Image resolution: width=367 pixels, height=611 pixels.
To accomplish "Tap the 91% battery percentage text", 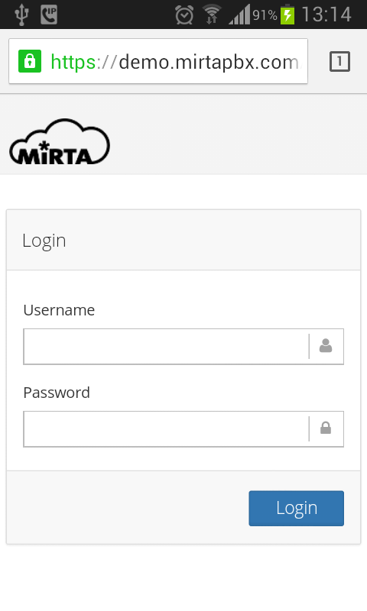I will coord(265,15).
